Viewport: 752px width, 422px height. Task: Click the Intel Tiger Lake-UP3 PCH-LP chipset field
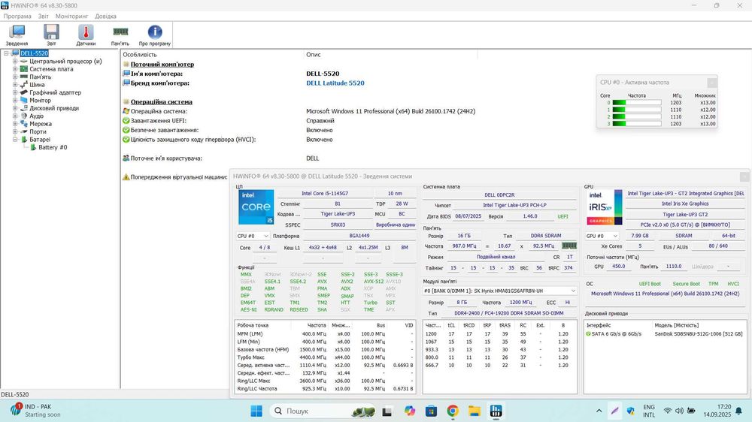pos(514,205)
